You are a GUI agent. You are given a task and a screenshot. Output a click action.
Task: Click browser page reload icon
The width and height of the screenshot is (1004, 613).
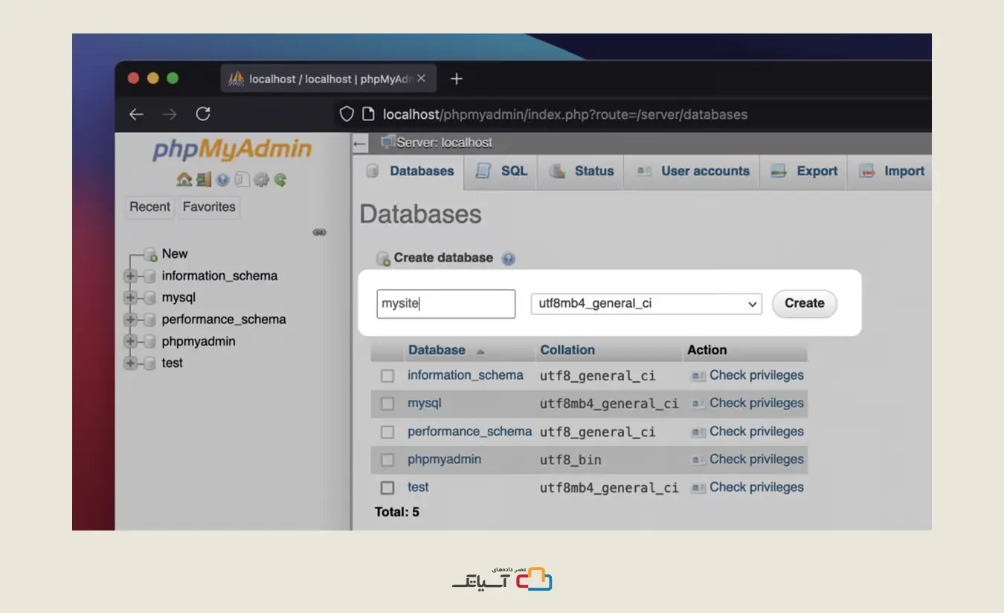203,114
